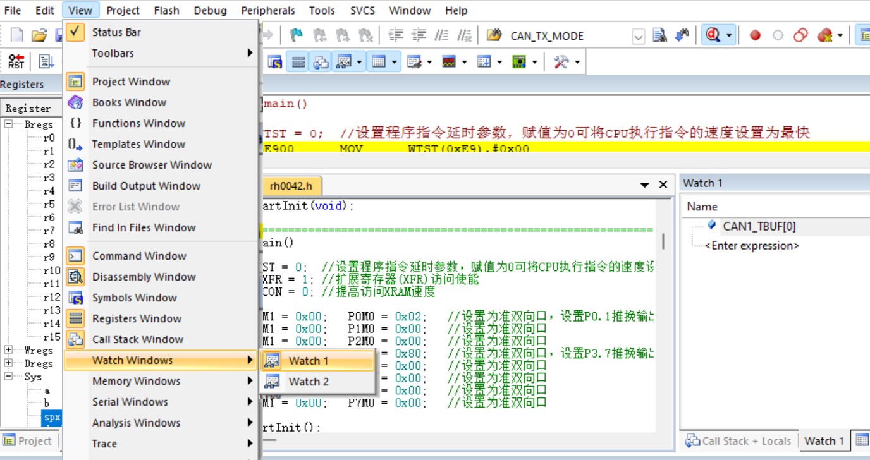Click the Enable/Disable Breakpoint circle icon
The height and width of the screenshot is (460, 870).
(778, 35)
